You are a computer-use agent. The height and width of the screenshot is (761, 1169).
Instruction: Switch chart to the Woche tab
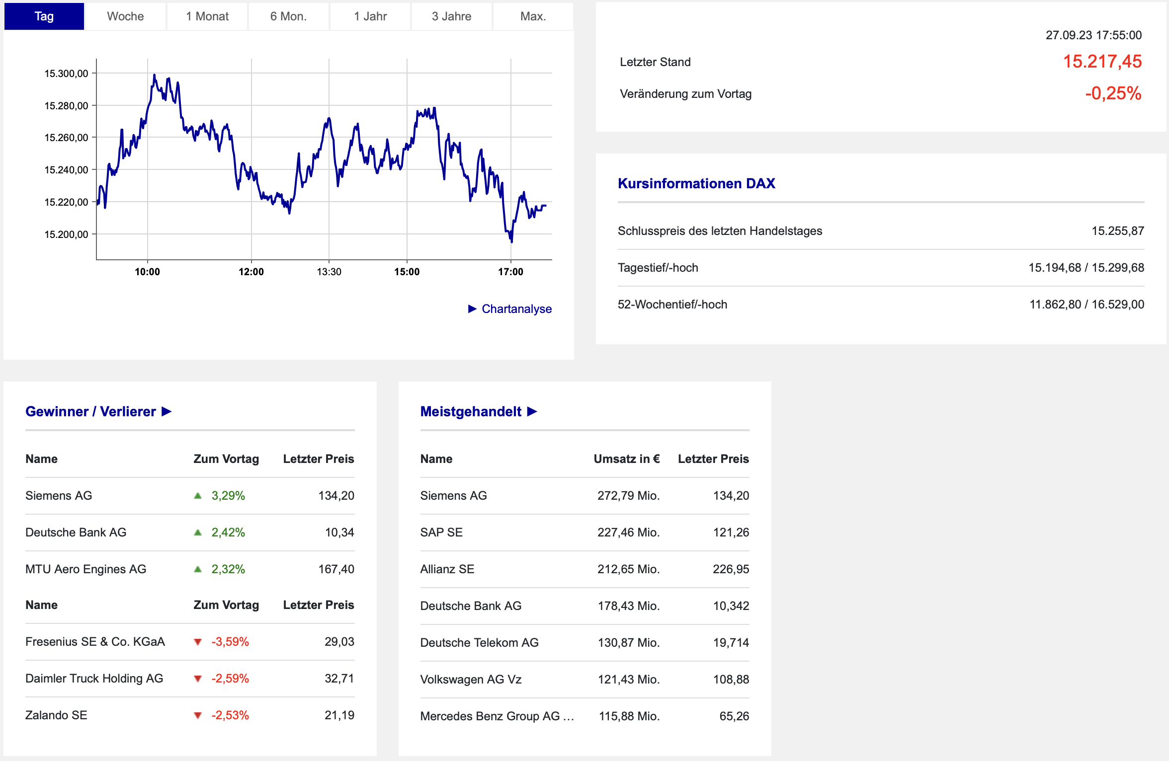pyautogui.click(x=125, y=16)
